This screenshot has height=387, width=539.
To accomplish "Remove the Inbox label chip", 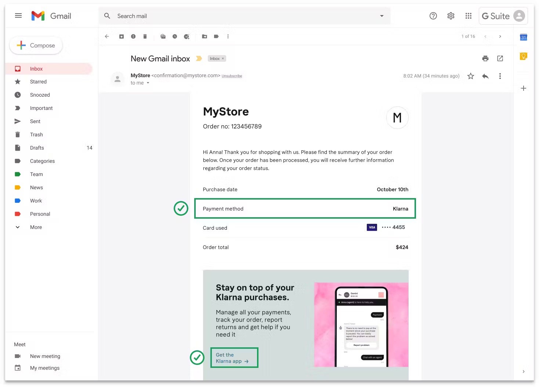I will pyautogui.click(x=223, y=58).
